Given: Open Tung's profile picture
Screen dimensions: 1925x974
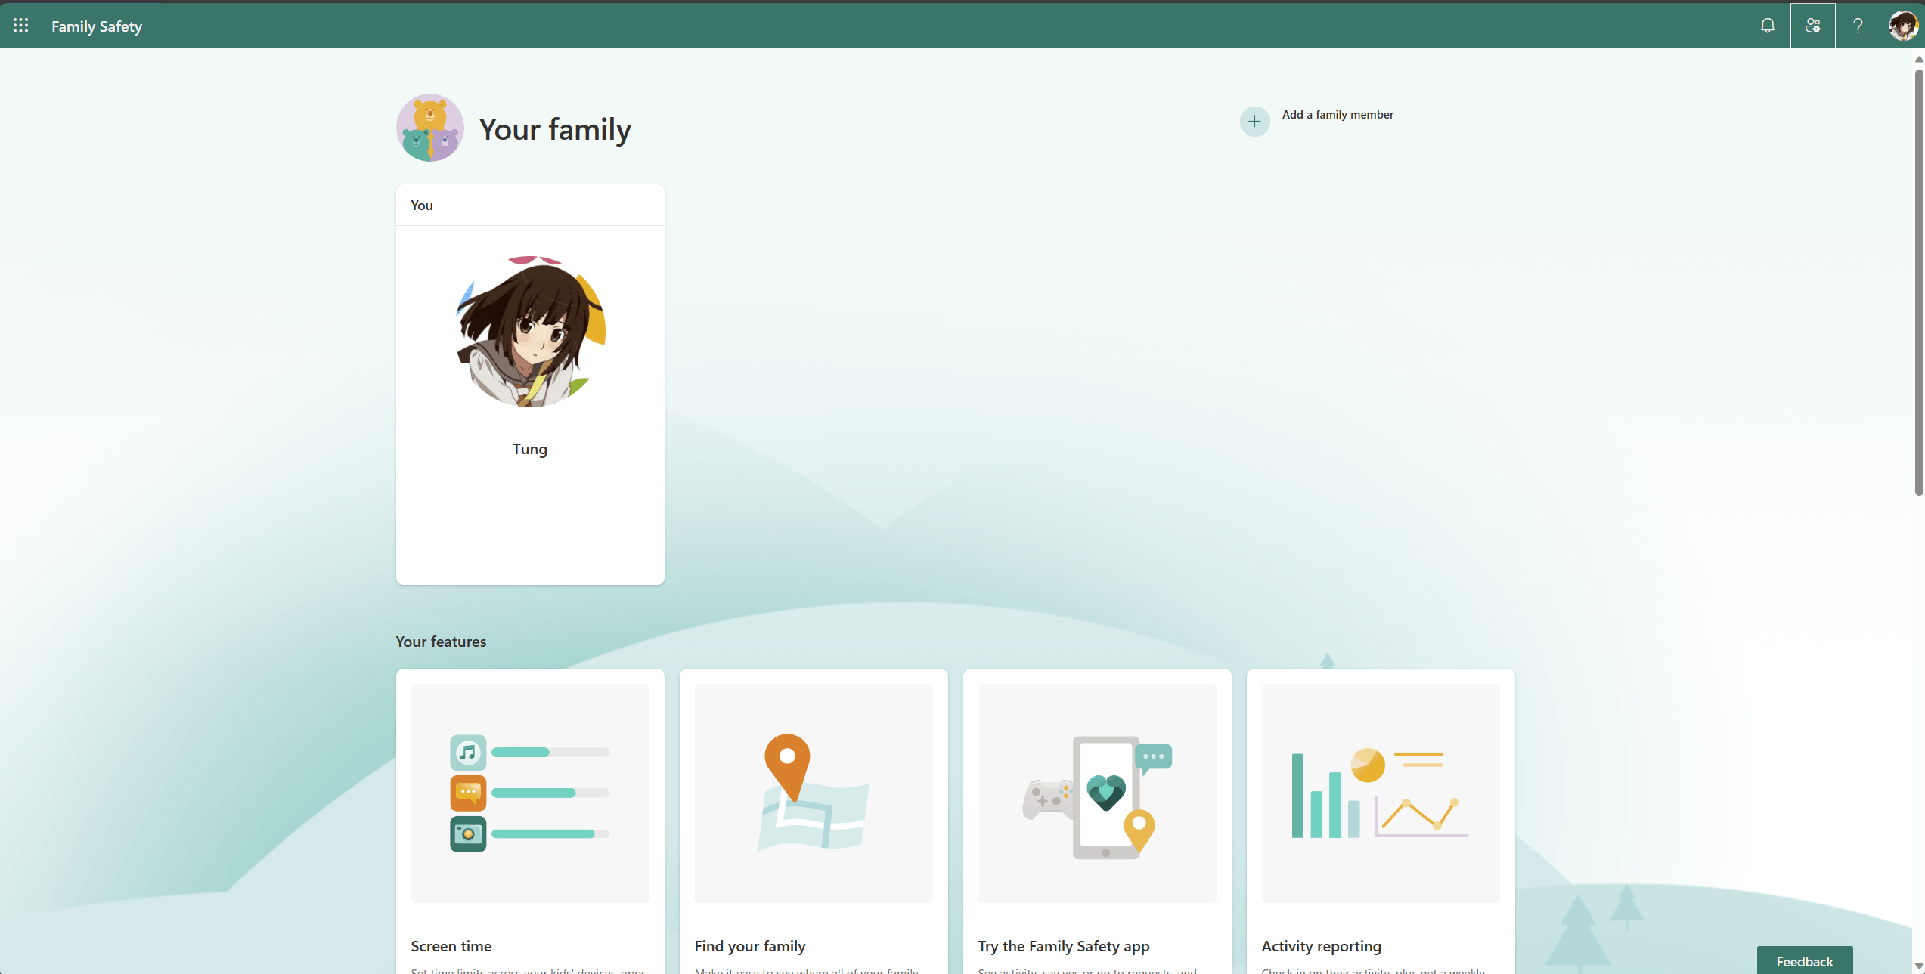Looking at the screenshot, I should point(530,332).
